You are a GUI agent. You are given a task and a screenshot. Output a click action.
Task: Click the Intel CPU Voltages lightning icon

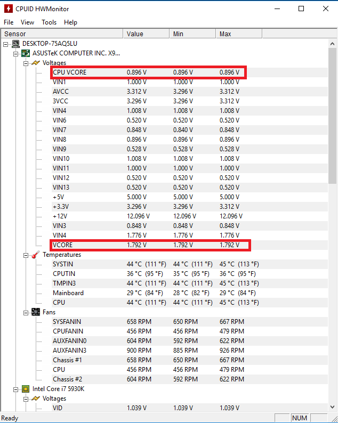pos(36,398)
